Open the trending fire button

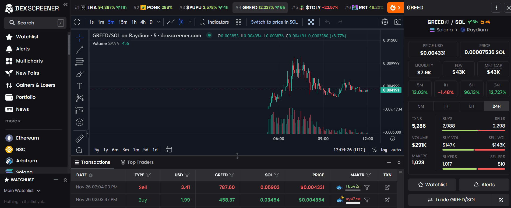click(396, 8)
